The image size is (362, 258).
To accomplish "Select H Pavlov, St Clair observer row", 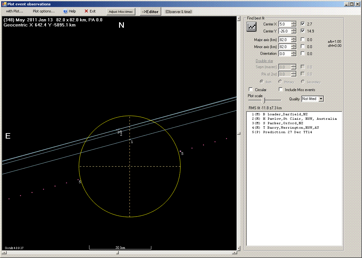I will click(x=294, y=118).
